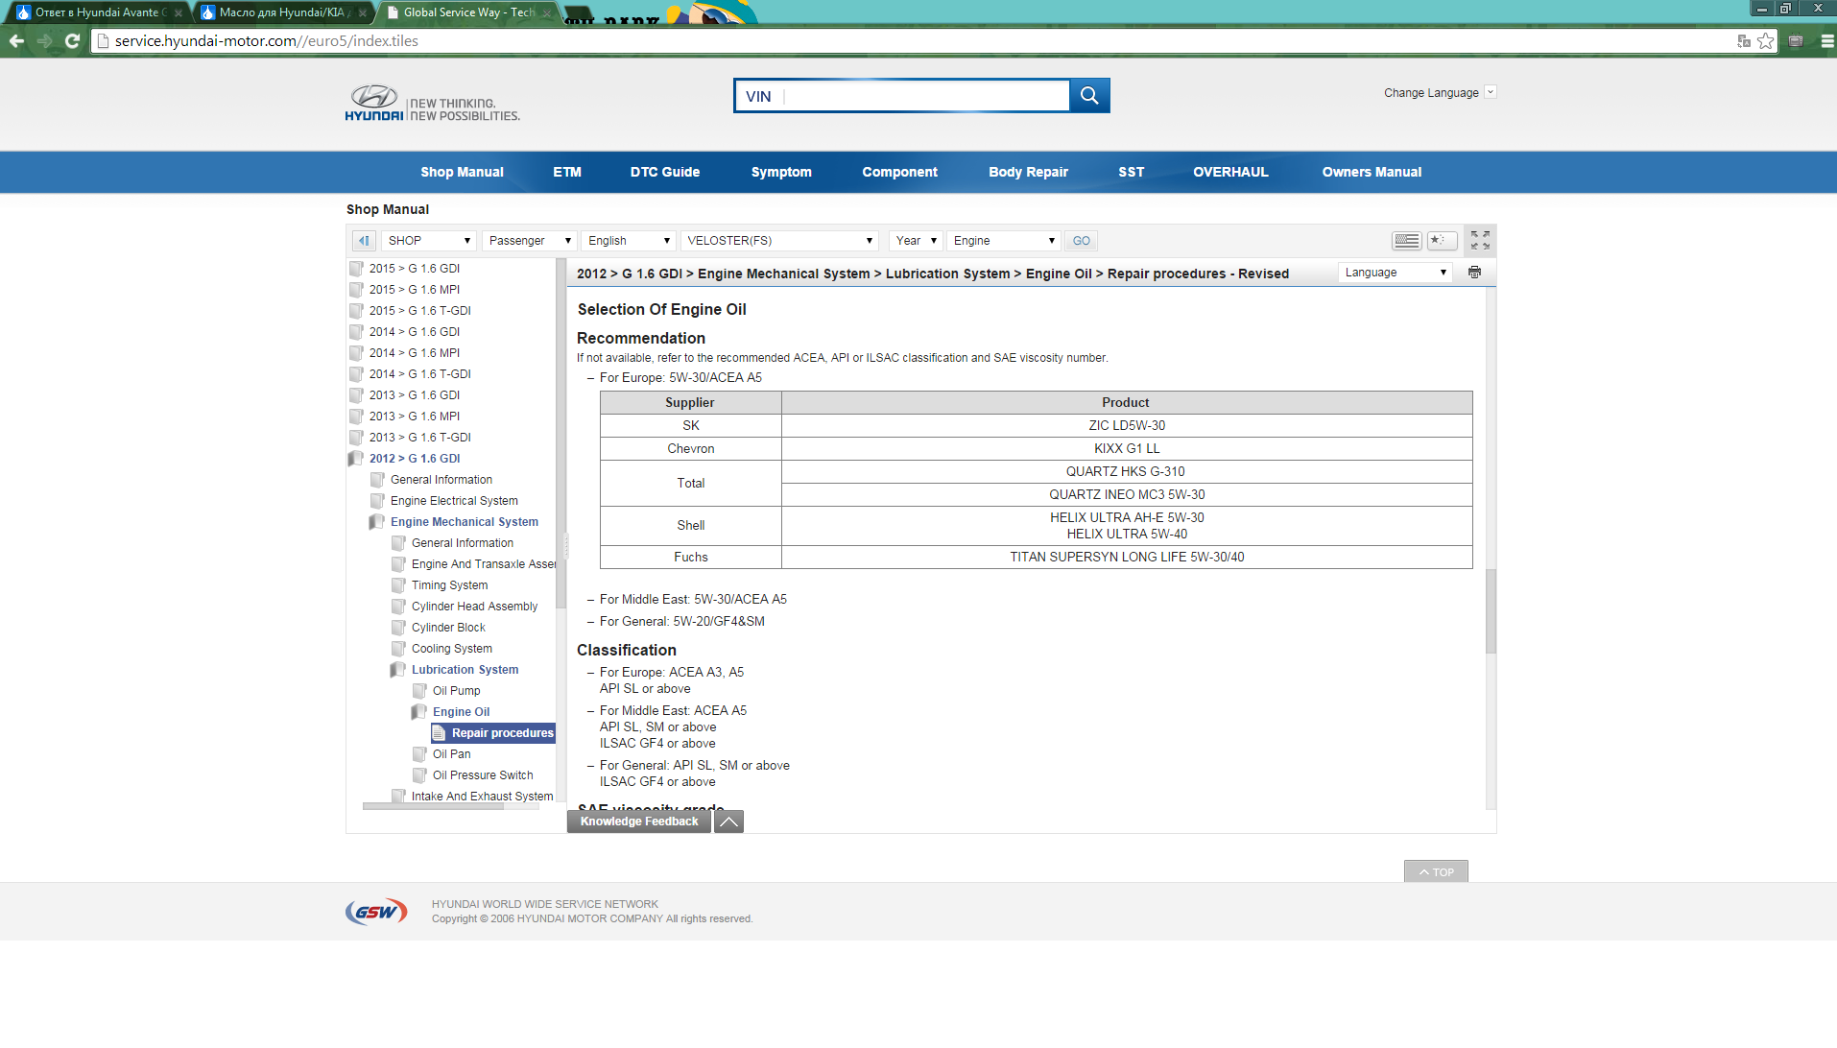Open the English language dropdown
Image resolution: width=1837 pixels, height=1048 pixels.
(628, 241)
